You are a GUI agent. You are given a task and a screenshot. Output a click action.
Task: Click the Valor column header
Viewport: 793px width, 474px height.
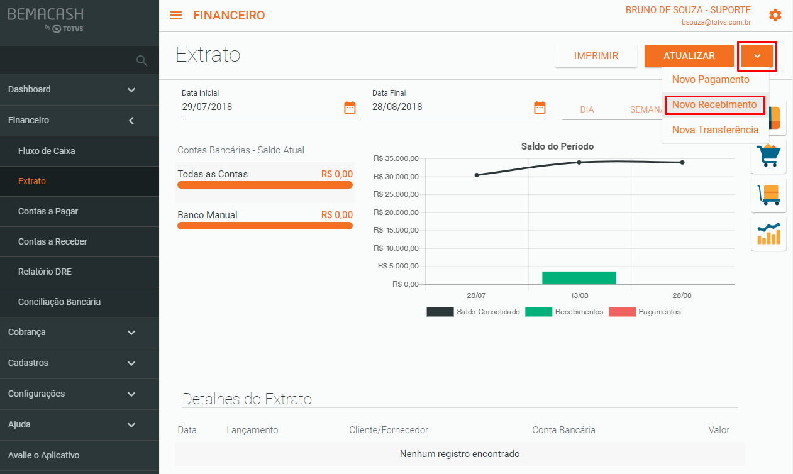[x=719, y=430]
